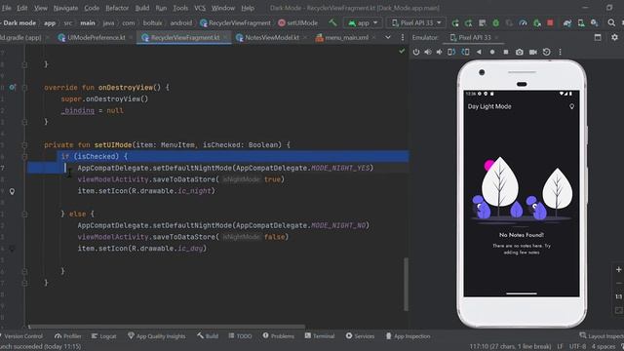Click the editor horizontal scrollbar

tap(167, 327)
